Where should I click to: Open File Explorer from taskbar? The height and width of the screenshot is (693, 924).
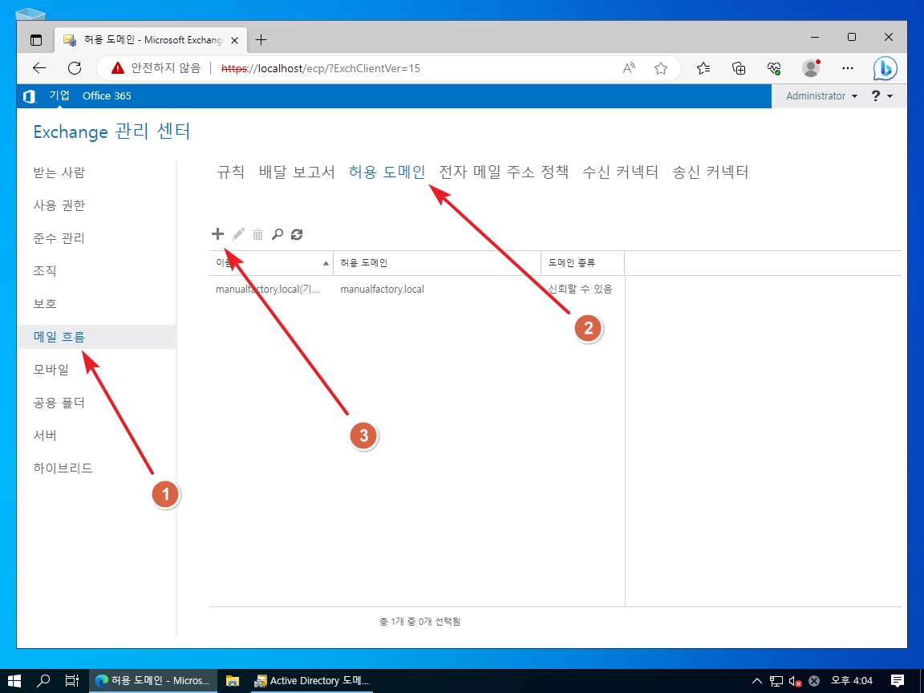[x=233, y=681]
